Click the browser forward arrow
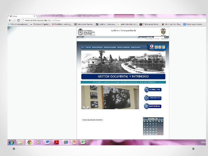The height and width of the screenshot is (156, 208). click(x=14, y=20)
